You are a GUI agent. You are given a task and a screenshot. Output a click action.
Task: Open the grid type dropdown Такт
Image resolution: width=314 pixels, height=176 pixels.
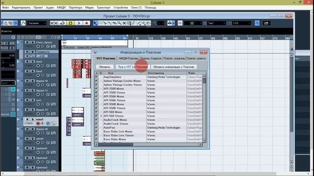point(216,23)
